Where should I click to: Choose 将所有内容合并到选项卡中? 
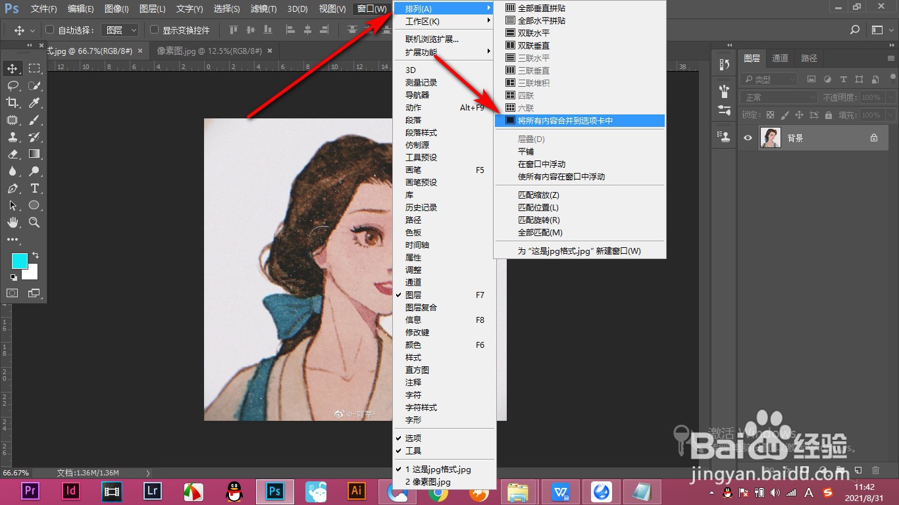(x=580, y=121)
